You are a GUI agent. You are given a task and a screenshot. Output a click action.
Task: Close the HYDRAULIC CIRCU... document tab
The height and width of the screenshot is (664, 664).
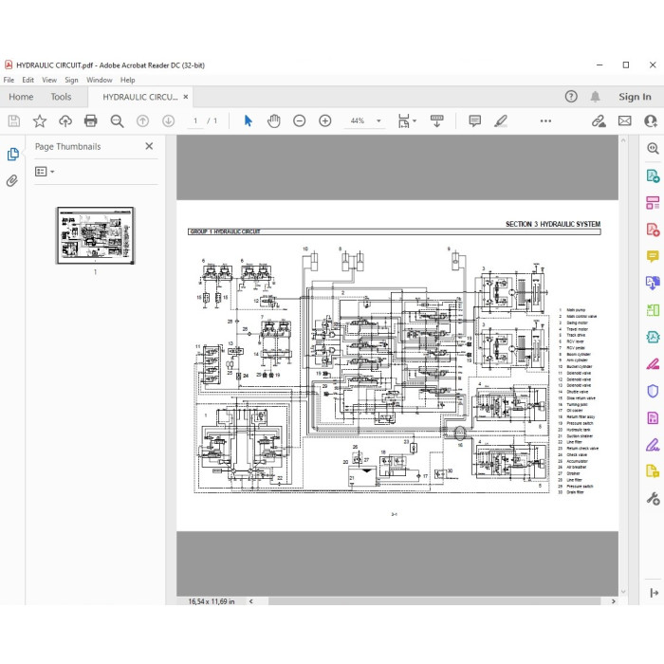[186, 97]
